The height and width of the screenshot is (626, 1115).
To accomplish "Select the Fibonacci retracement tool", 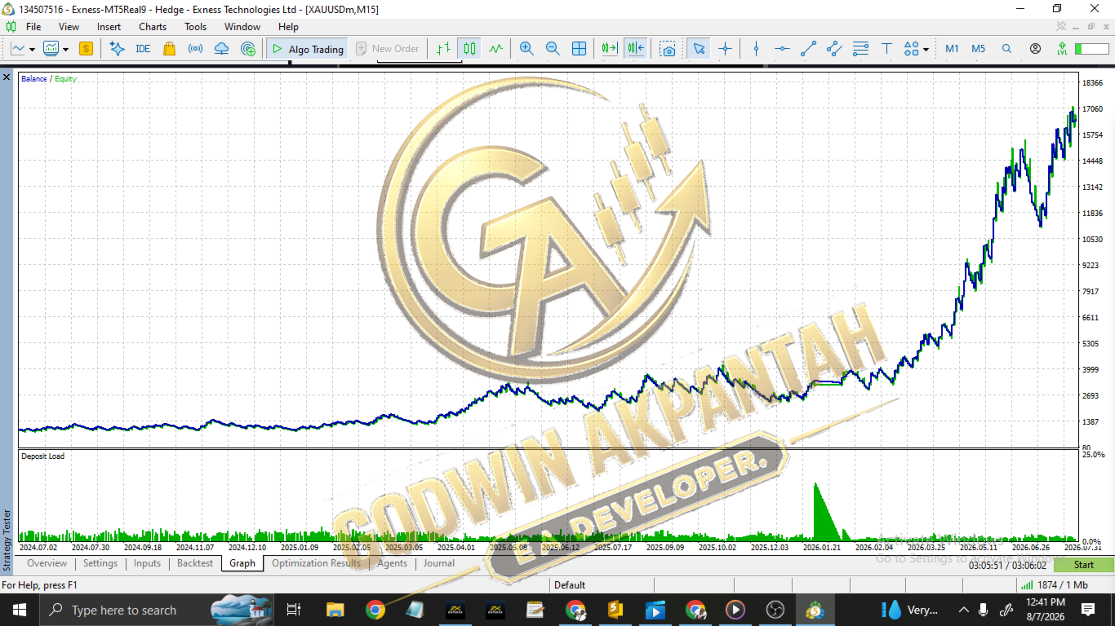I will [860, 49].
